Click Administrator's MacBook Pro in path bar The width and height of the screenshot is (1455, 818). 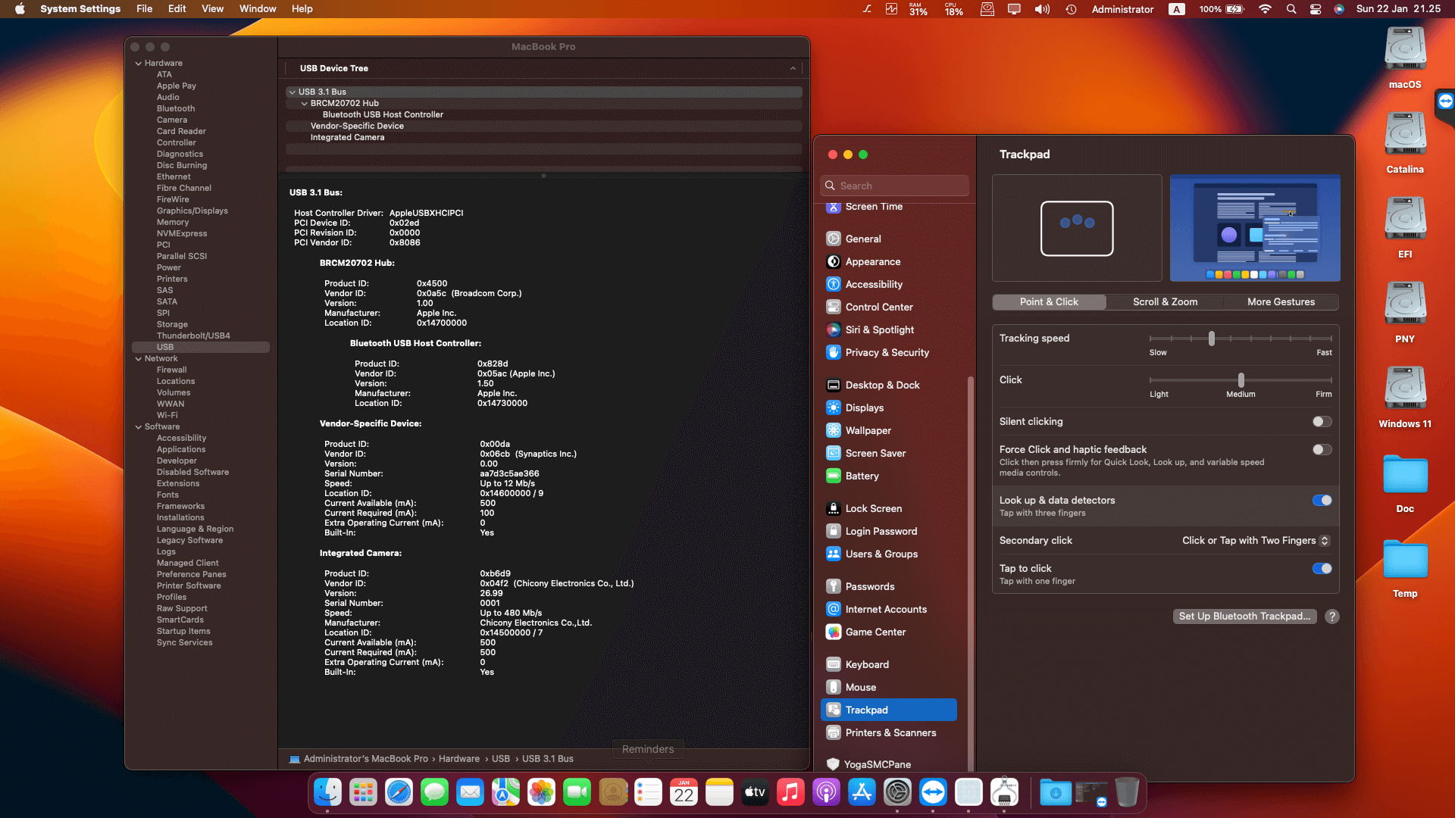[x=365, y=759]
